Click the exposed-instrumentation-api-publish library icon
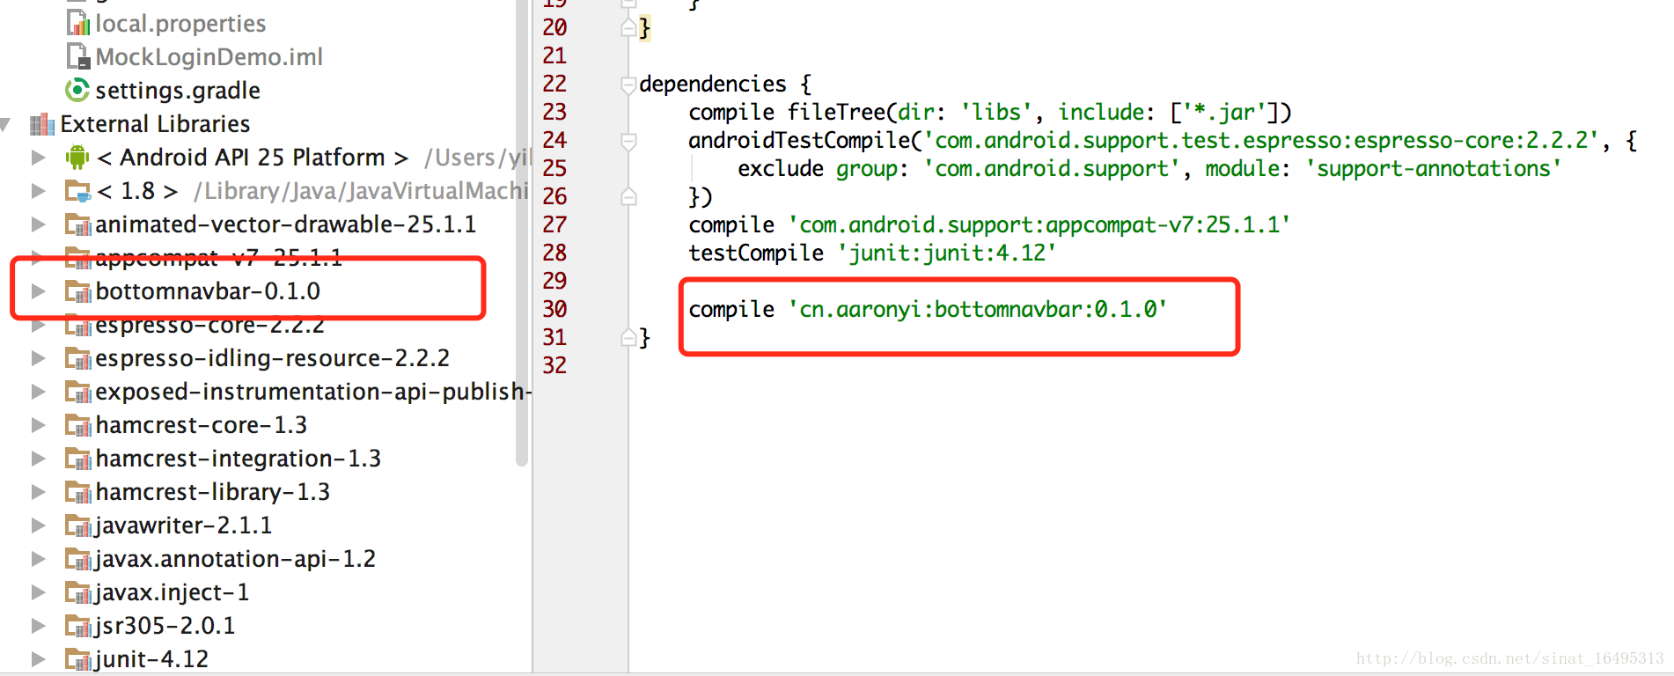The height and width of the screenshot is (676, 1674). (x=78, y=392)
